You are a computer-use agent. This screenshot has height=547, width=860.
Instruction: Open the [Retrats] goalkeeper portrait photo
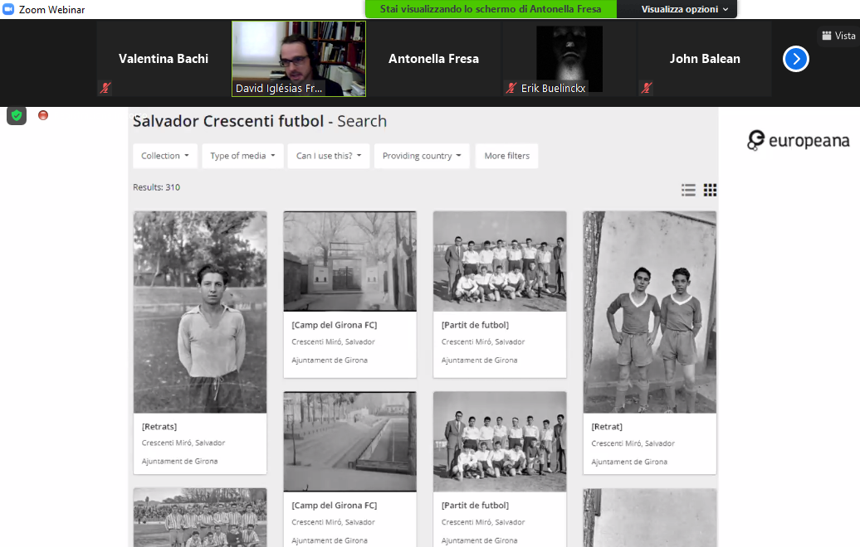200,312
